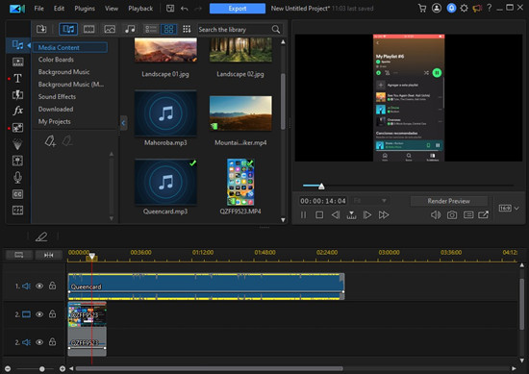Take a snapshot with camera icon
The width and height of the screenshot is (529, 374).
[452, 214]
